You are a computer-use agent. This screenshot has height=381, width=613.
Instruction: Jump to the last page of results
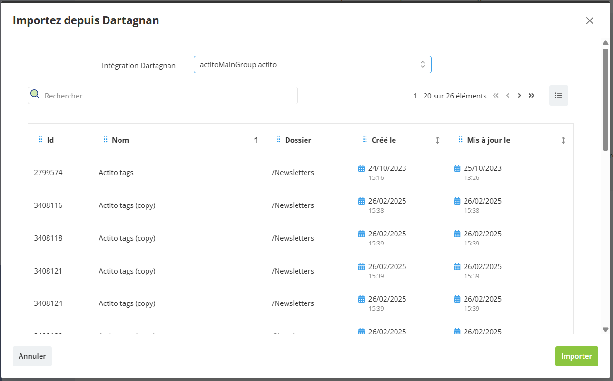tap(531, 96)
